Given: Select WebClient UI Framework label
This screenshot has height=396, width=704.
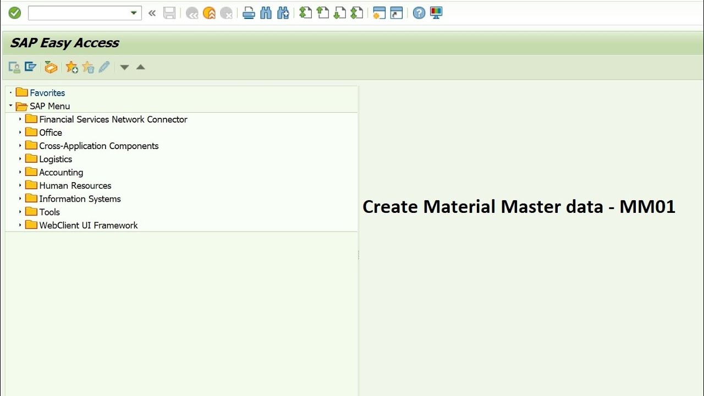Looking at the screenshot, I should pos(89,225).
